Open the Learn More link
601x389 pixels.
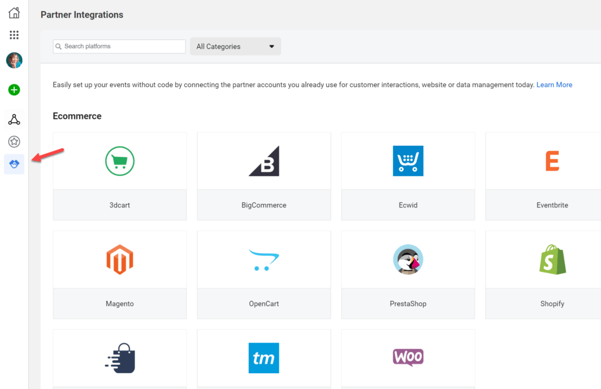(x=554, y=85)
